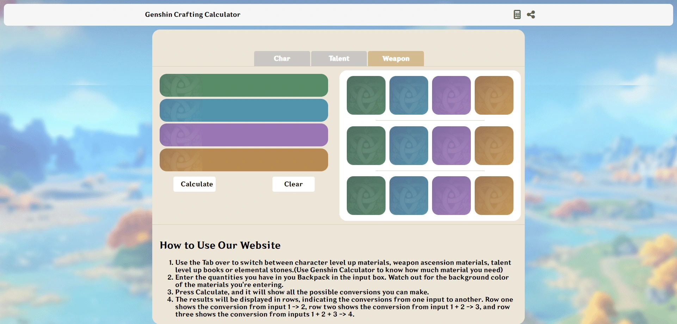Switch to the Char tab
This screenshot has width=677, height=324.
tap(282, 58)
